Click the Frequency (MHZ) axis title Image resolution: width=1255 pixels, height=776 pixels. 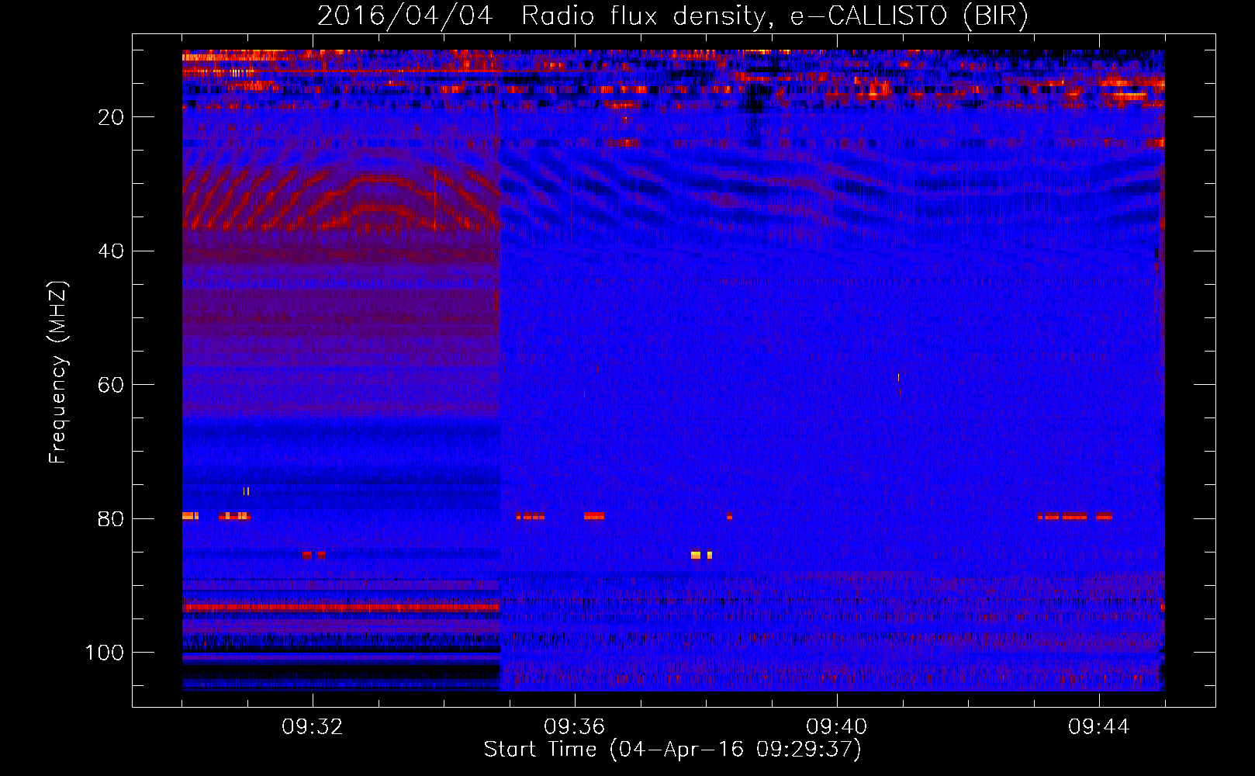click(59, 372)
